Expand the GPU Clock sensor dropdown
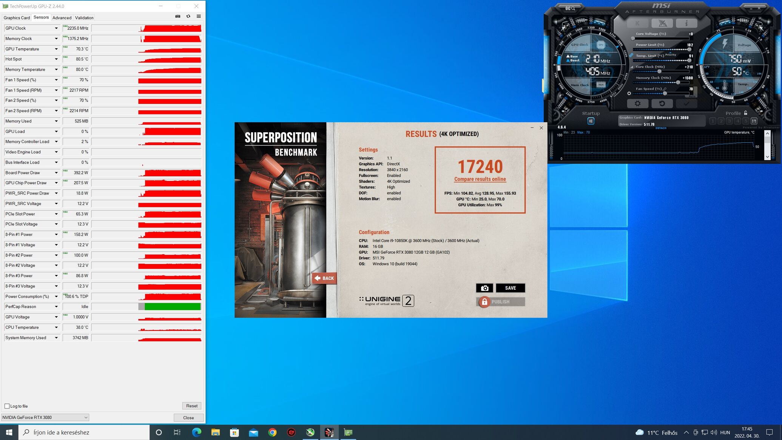This screenshot has height=440, width=782. (x=56, y=28)
